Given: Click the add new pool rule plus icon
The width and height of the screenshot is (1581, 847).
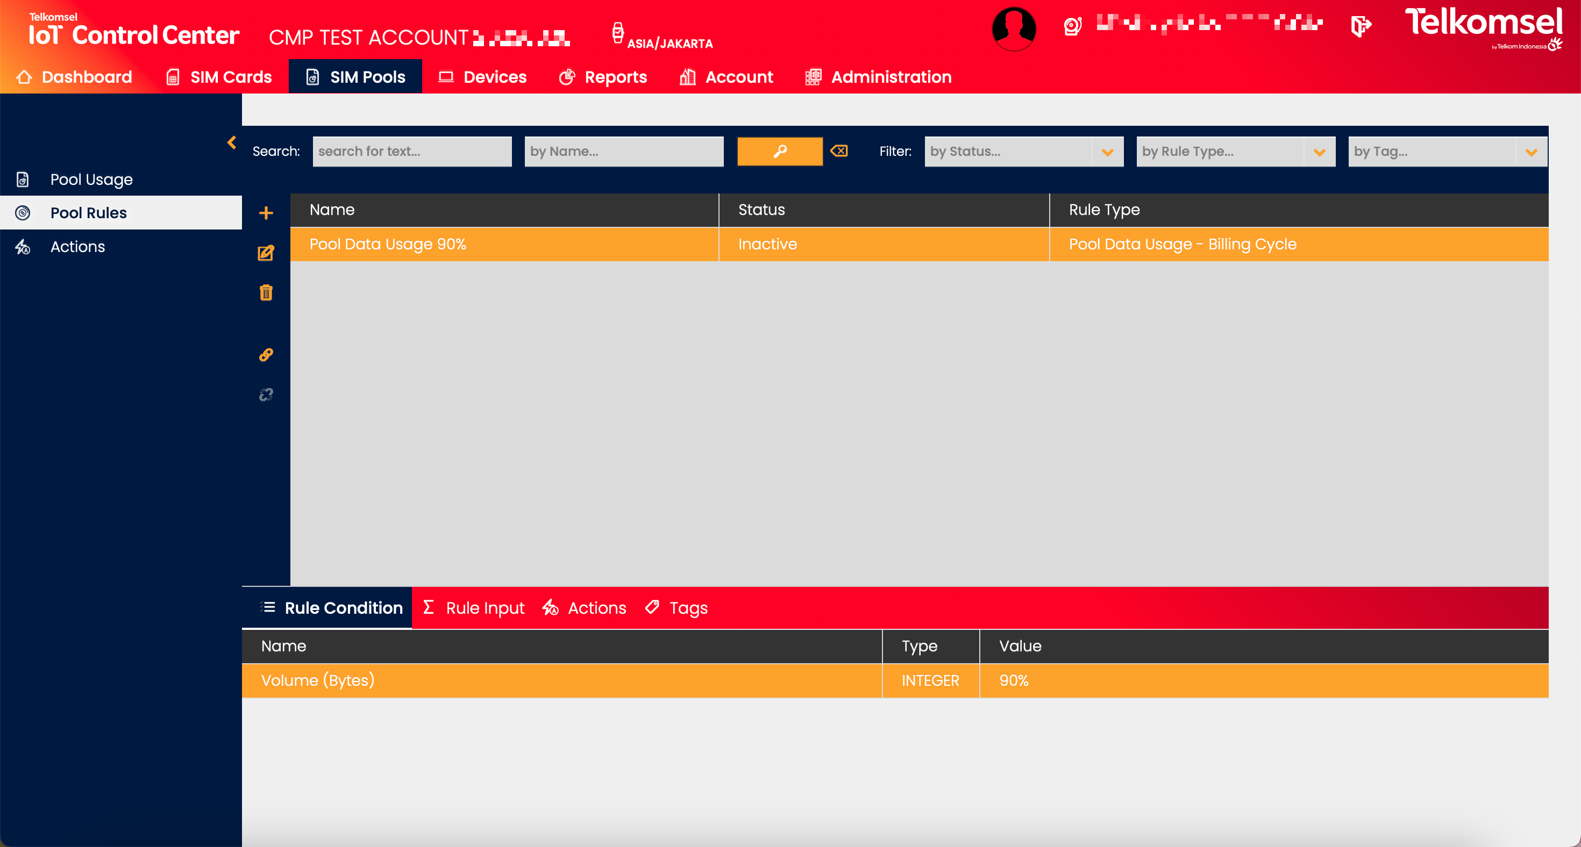Looking at the screenshot, I should 266,213.
